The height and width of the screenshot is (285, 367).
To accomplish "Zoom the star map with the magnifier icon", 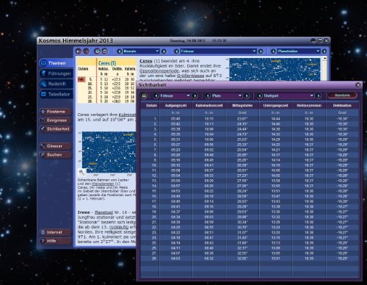I will point(81,173).
